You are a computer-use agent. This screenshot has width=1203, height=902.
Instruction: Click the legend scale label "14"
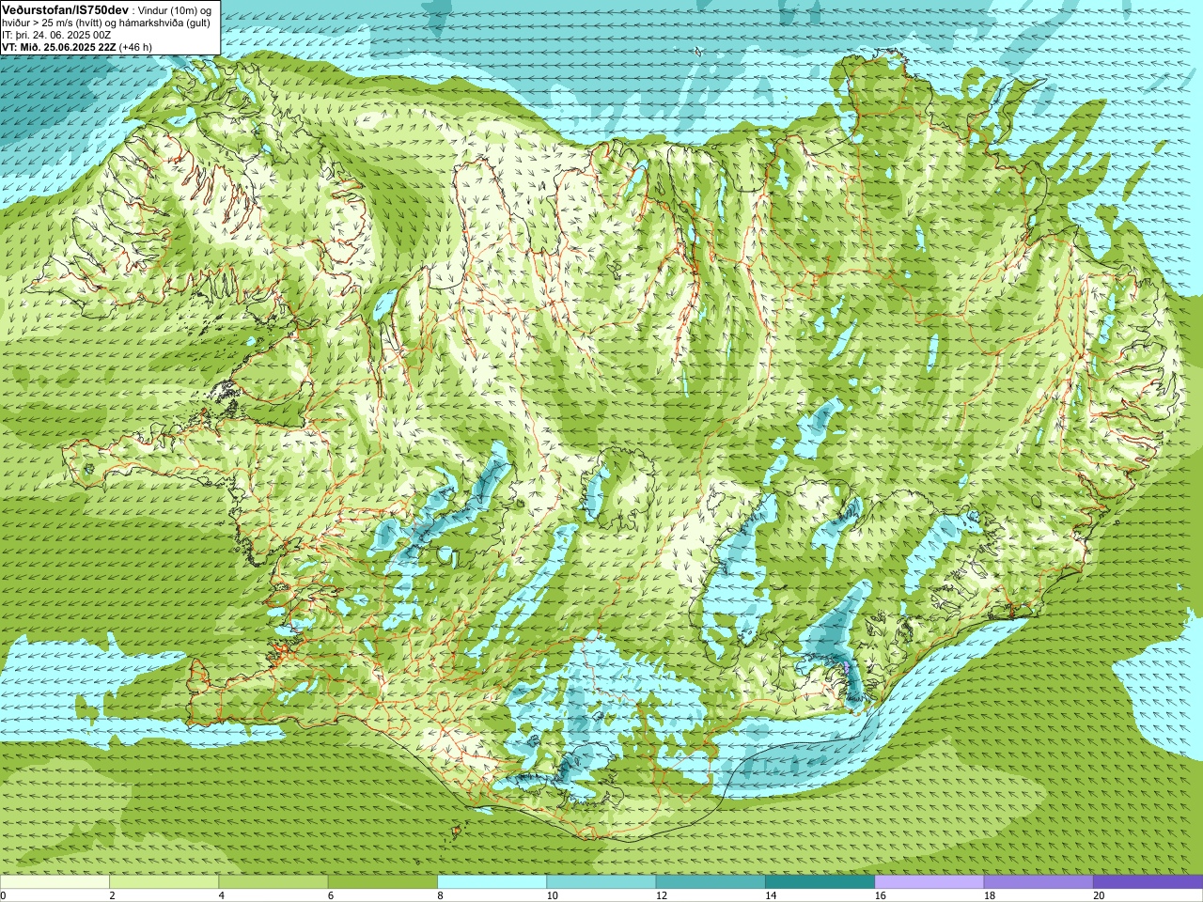[x=771, y=895]
